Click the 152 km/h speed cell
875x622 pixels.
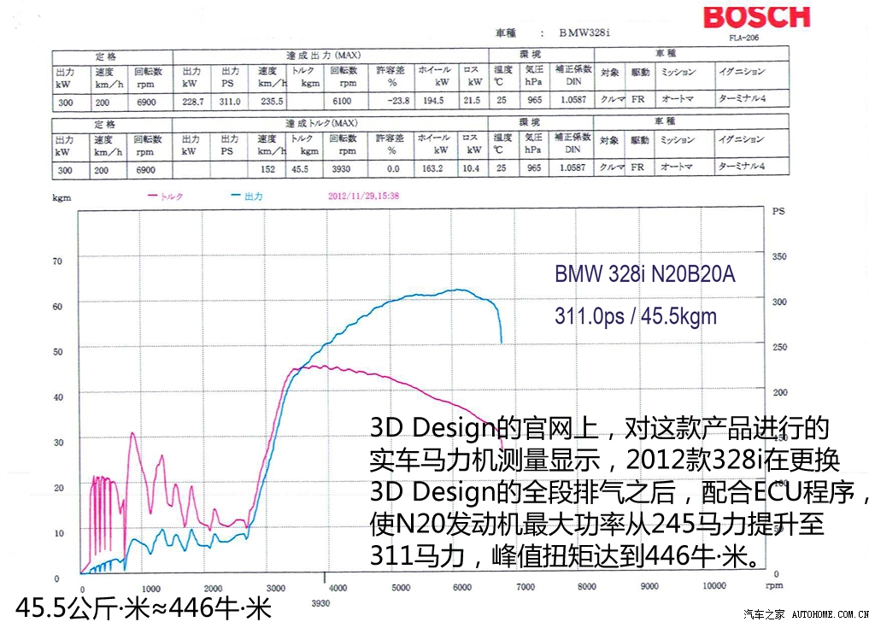click(x=268, y=169)
